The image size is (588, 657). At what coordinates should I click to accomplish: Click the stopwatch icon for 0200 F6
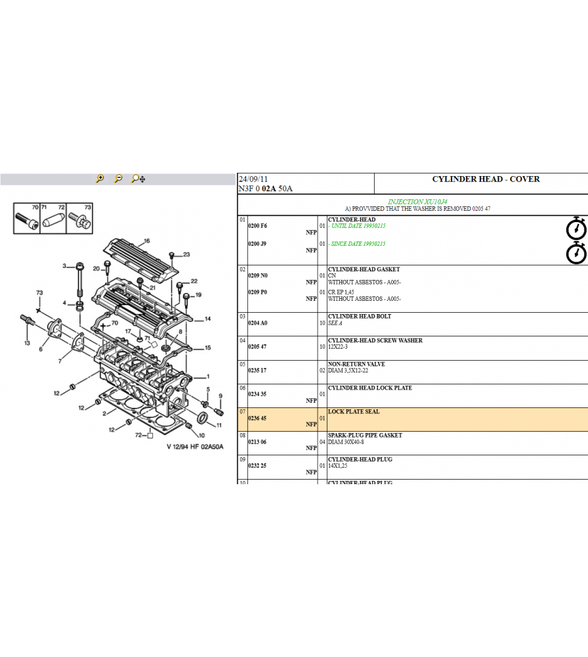coord(576,227)
